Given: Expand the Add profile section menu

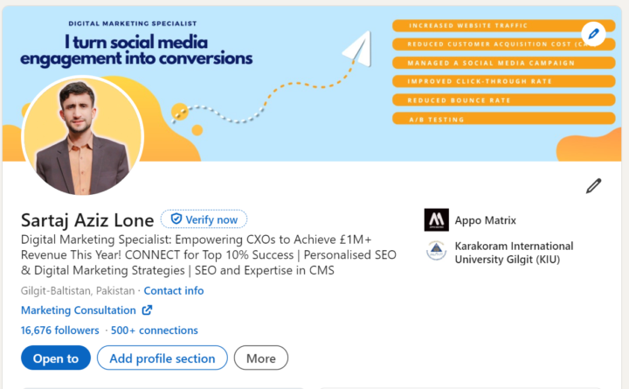Looking at the screenshot, I should pyautogui.click(x=162, y=358).
